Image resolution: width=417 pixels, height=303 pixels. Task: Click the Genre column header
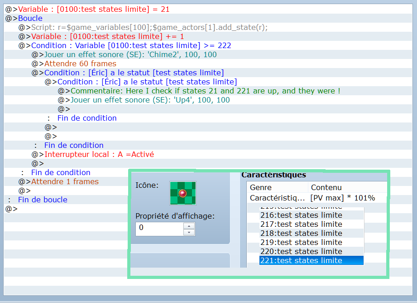tap(278, 187)
